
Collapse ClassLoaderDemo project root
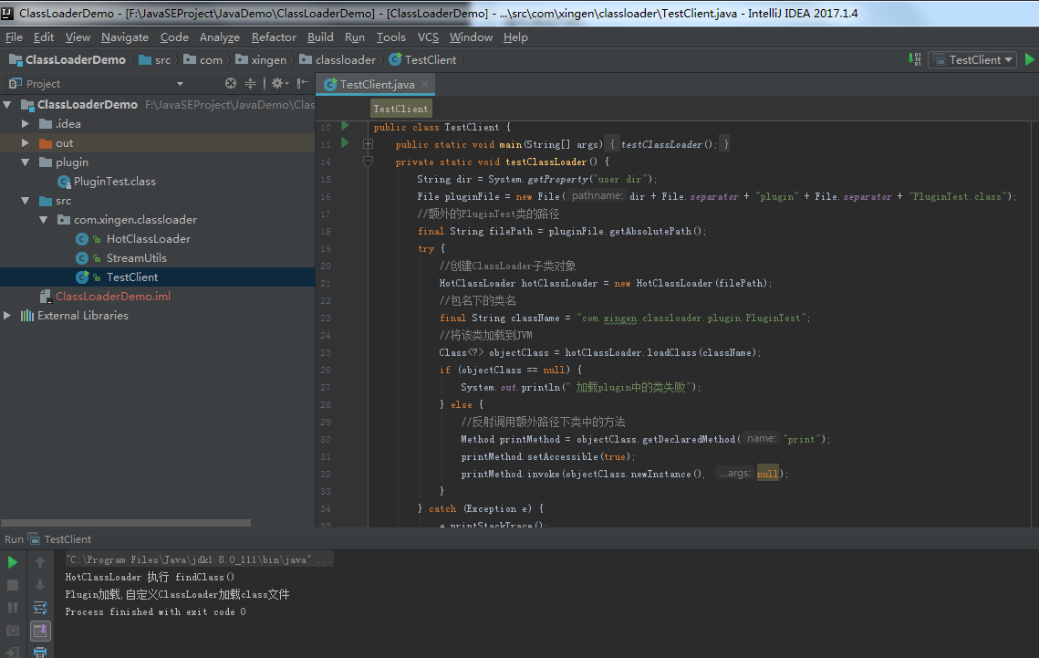click(x=7, y=105)
